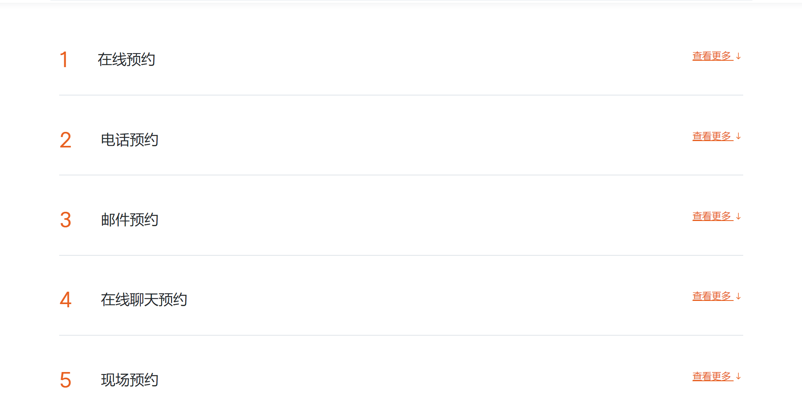Expand 查看更多 for 电话预约
The image size is (802, 398).
click(712, 136)
